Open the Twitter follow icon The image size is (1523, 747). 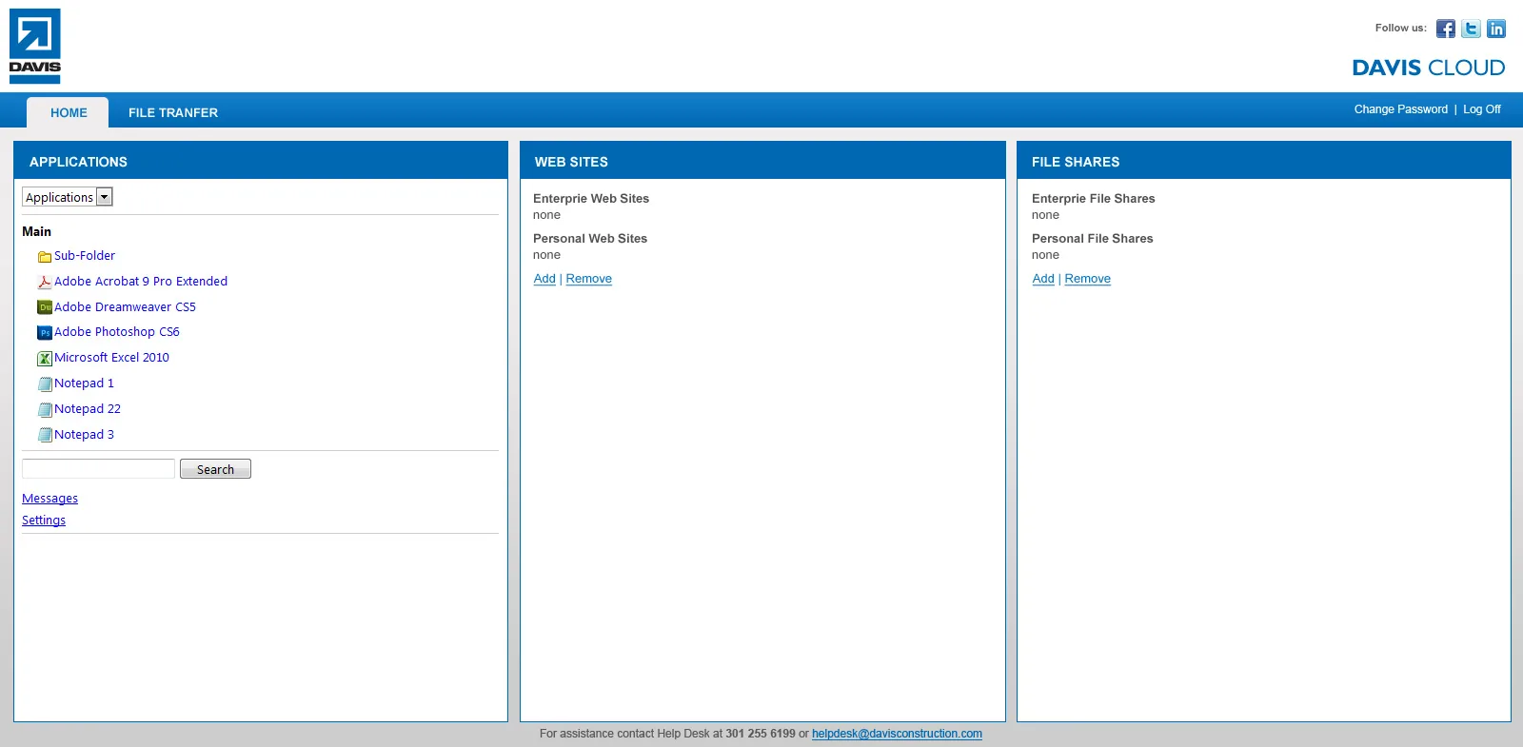tap(1471, 29)
